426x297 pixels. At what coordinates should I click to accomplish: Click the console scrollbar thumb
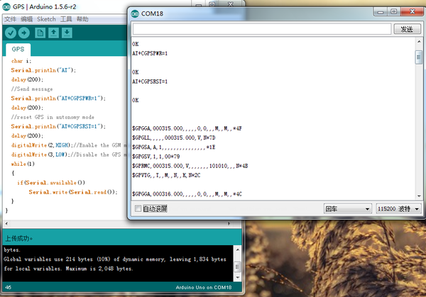pos(237,267)
